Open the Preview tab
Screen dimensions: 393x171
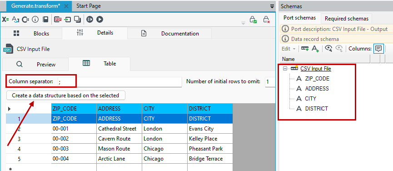(x=35, y=65)
